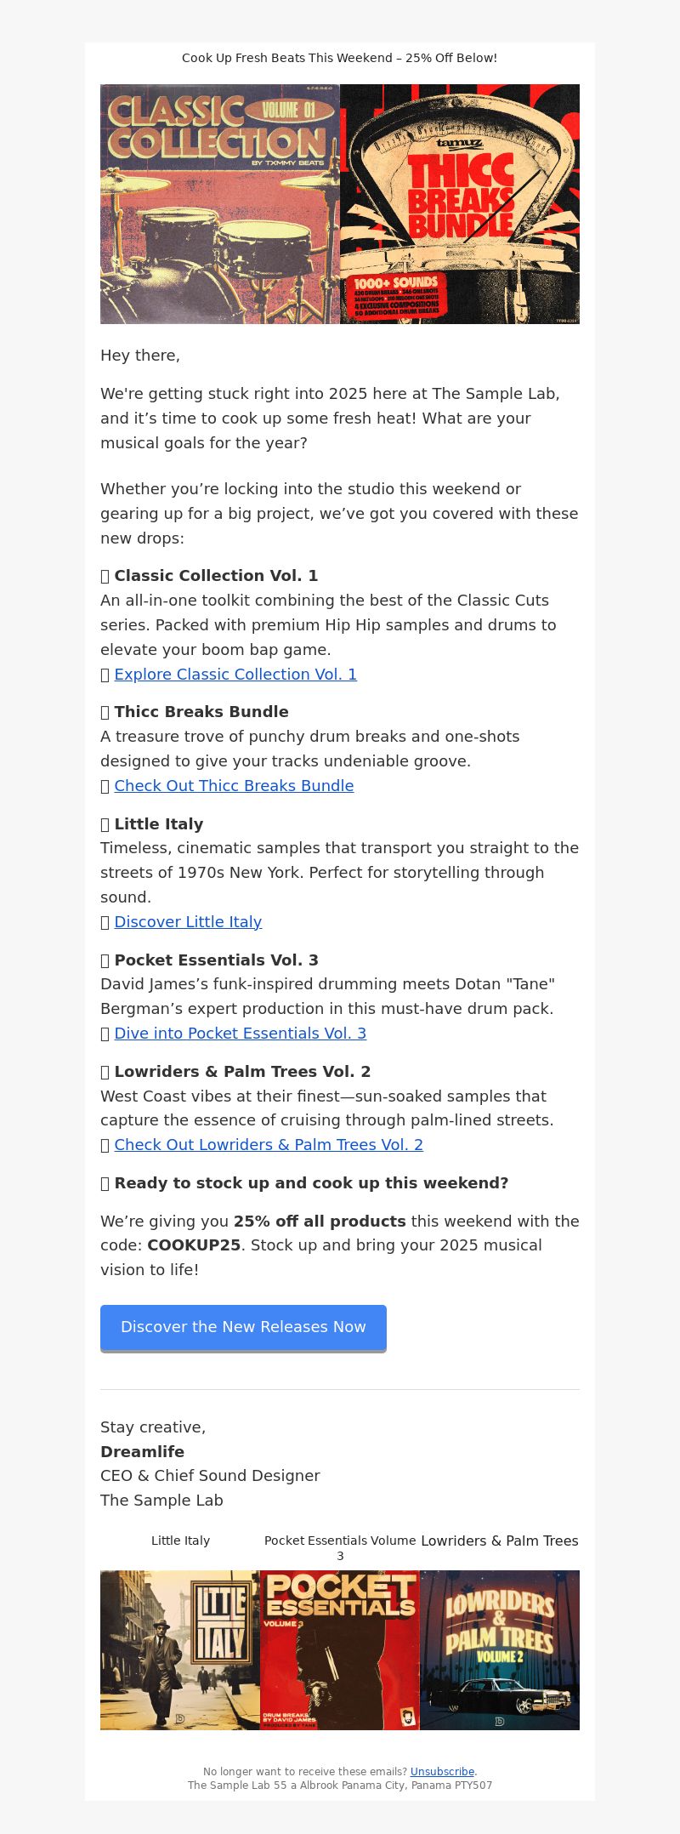Open the Thicc Breaks Bundle cover image
The height and width of the screenshot is (1834, 680).
click(460, 204)
